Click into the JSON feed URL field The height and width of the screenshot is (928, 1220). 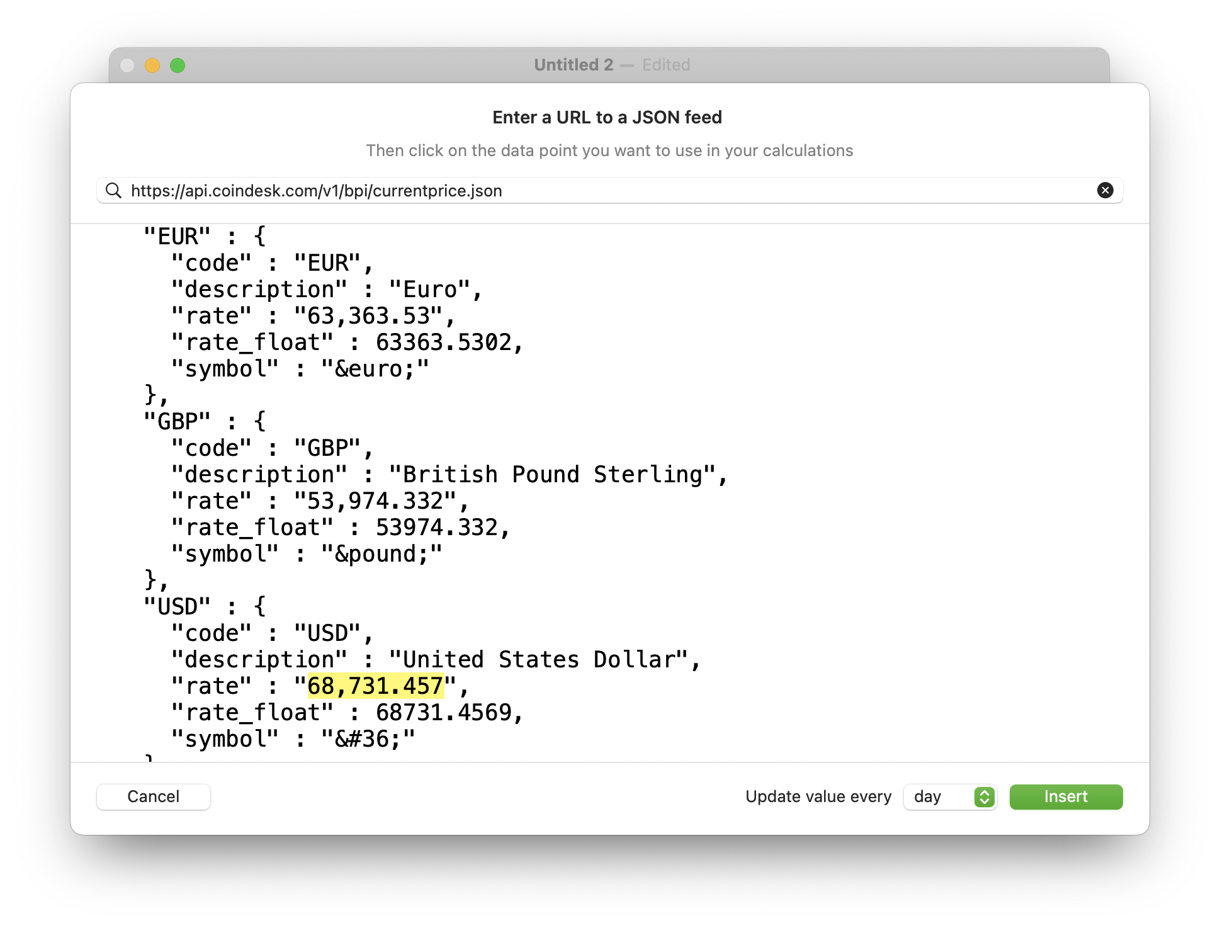[604, 190]
